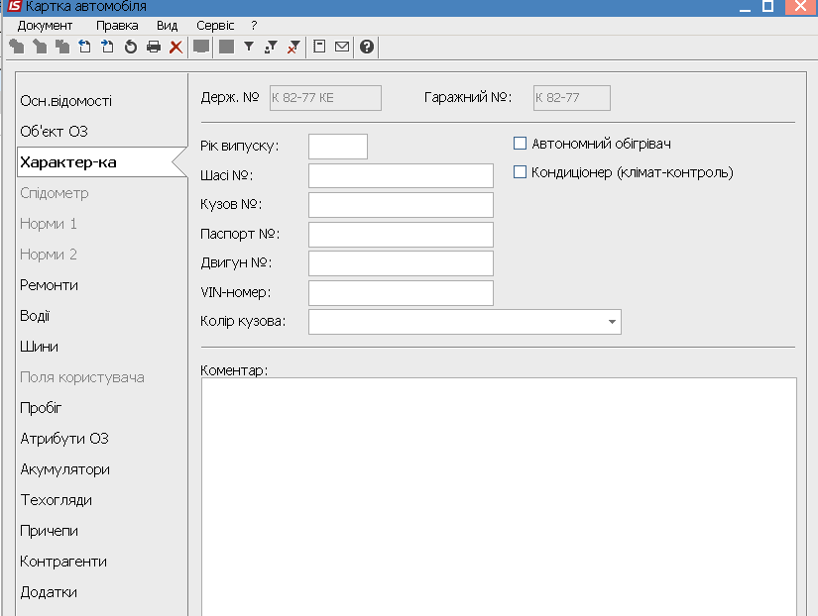The image size is (818, 616).
Task: Click inside the Коментар text area
Action: click(499, 496)
